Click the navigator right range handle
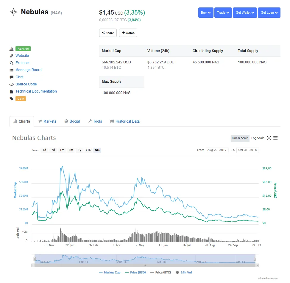This screenshot has width=290, height=283. click(x=255, y=259)
